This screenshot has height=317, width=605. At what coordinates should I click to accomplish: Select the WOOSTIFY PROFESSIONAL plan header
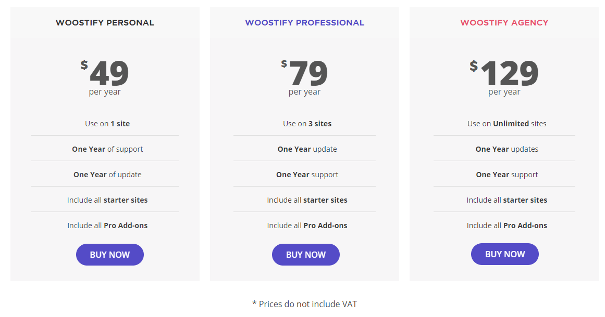[304, 22]
